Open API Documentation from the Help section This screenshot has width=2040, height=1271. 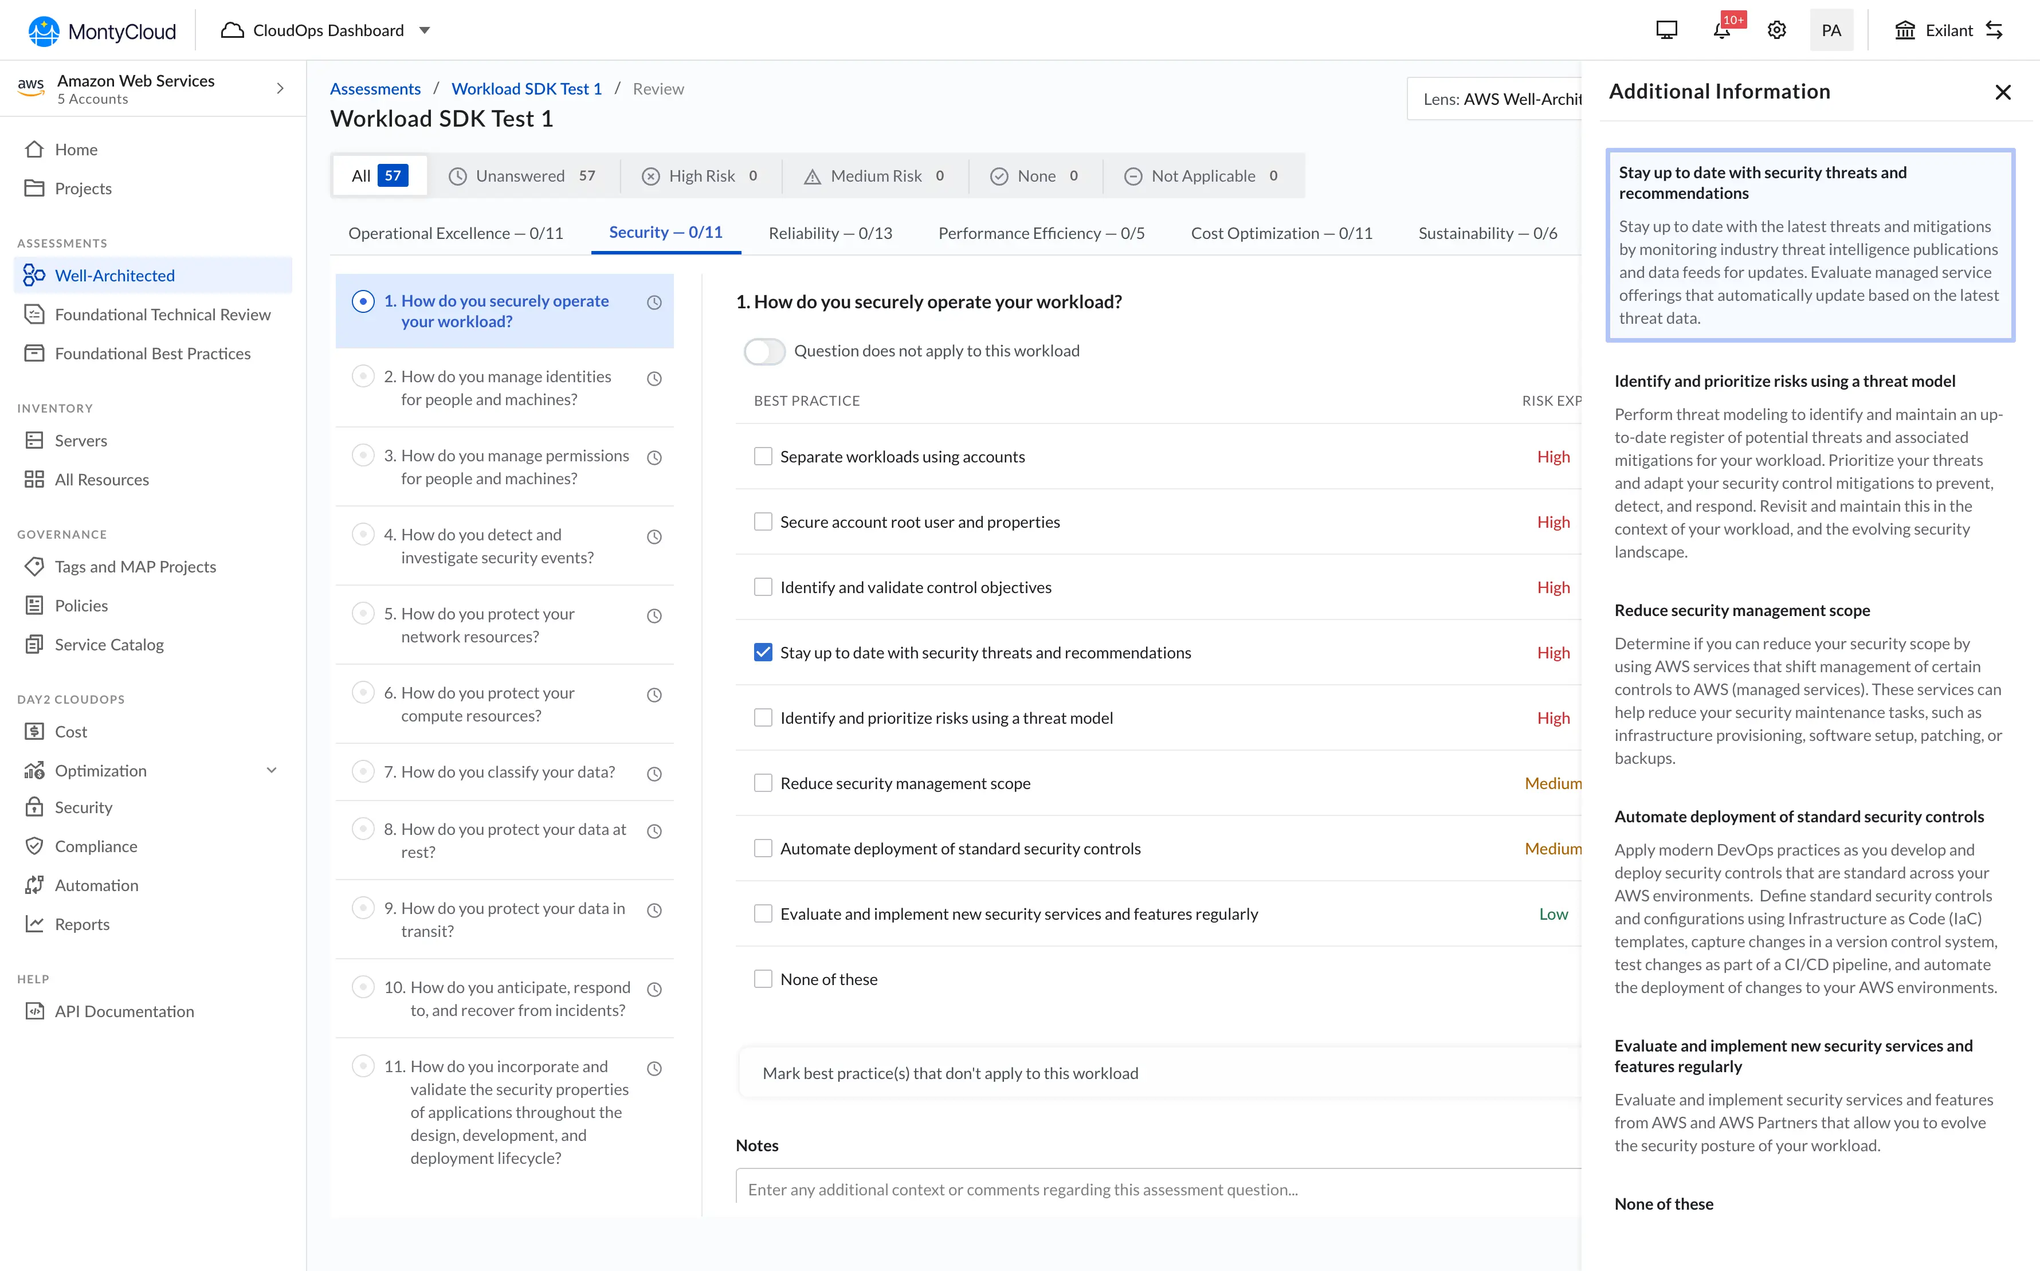tap(124, 1011)
